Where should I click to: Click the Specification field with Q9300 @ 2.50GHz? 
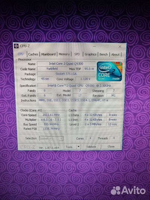[79, 86]
